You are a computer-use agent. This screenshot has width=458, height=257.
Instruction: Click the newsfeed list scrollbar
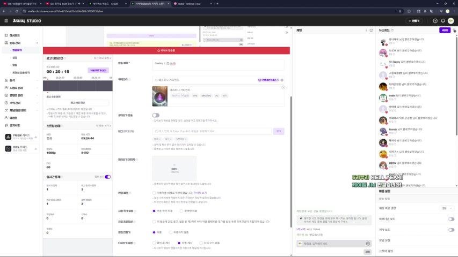click(x=456, y=86)
